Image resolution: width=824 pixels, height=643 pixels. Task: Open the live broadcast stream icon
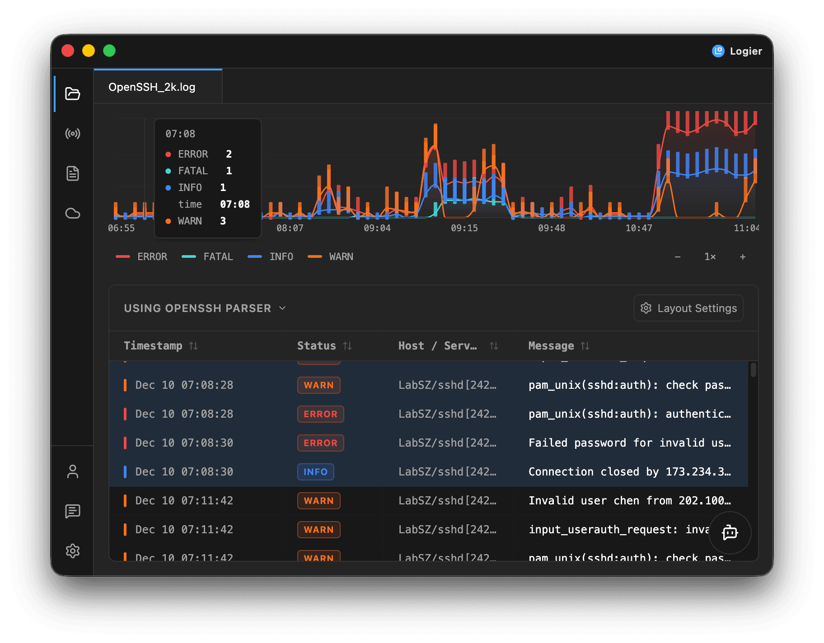coord(72,134)
